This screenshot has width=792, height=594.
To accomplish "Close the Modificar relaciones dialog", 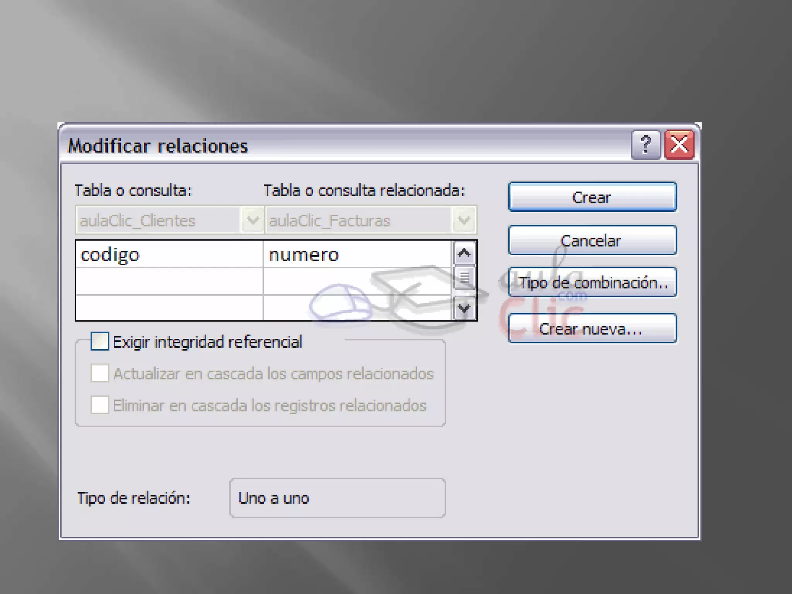I will (679, 145).
